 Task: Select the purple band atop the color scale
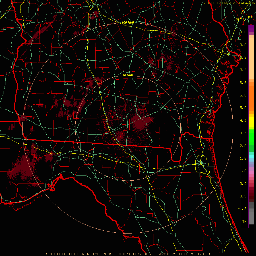251,29
